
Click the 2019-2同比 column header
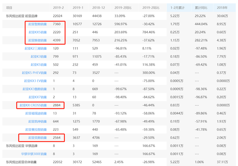pos(123,8)
